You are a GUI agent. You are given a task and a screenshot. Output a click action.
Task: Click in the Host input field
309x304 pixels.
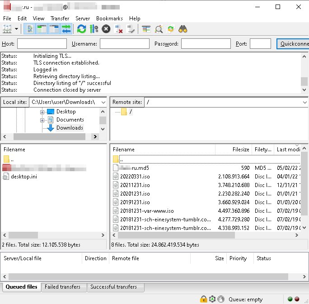42,44
